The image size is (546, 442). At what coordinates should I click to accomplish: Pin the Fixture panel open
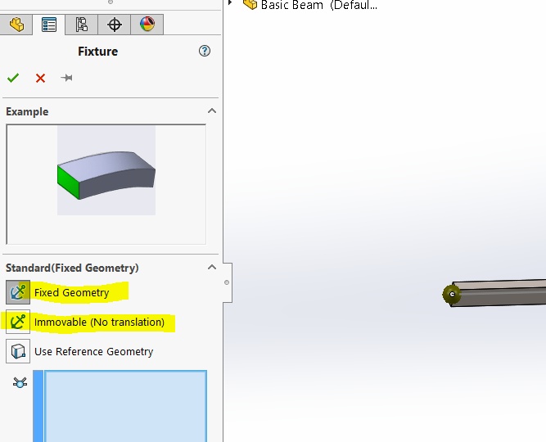[x=66, y=78]
